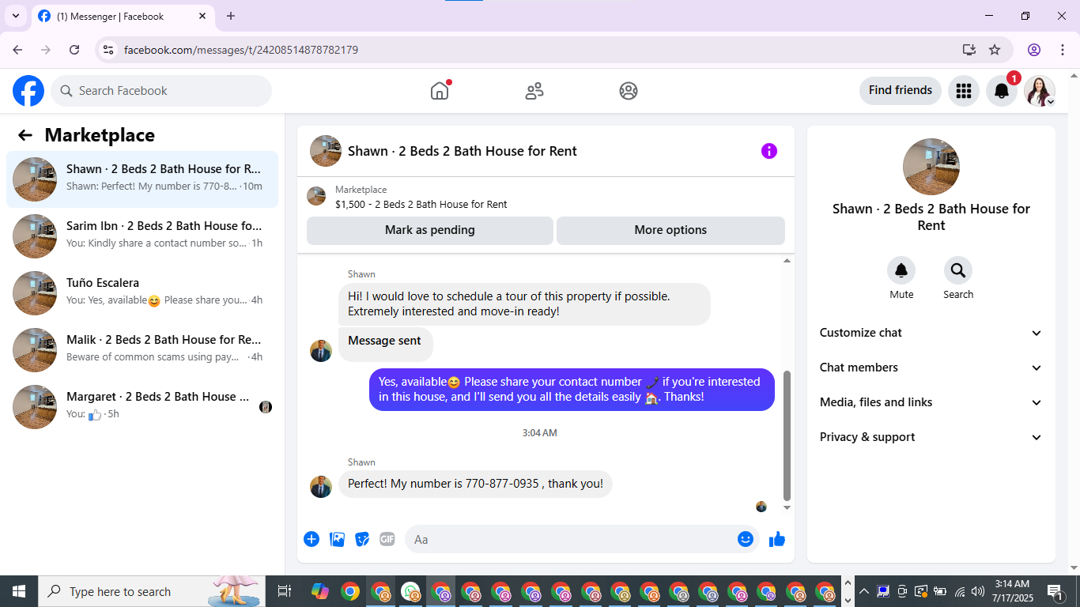Viewport: 1080px width, 607px height.
Task: Click chat scroll up arrow
Action: tap(787, 261)
